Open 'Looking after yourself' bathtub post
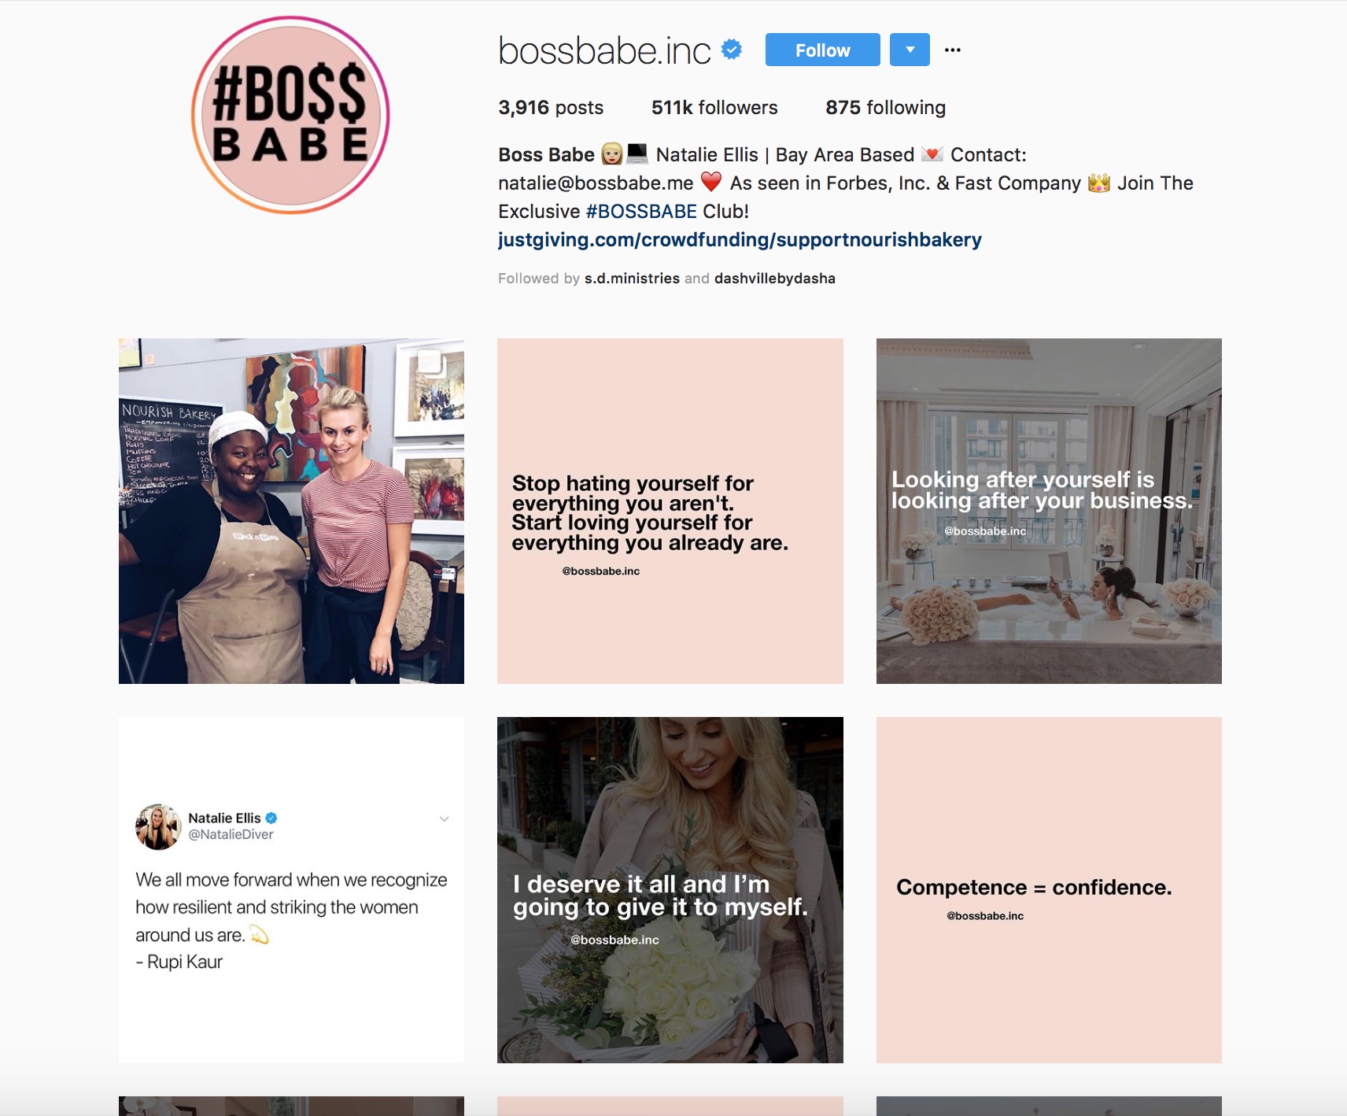The width and height of the screenshot is (1347, 1116). point(1049,511)
